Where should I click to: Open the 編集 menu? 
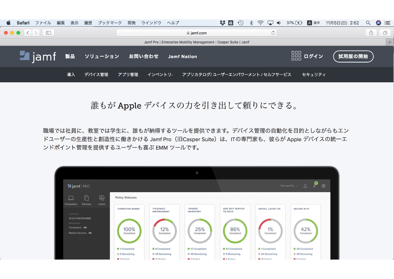pos(61,23)
